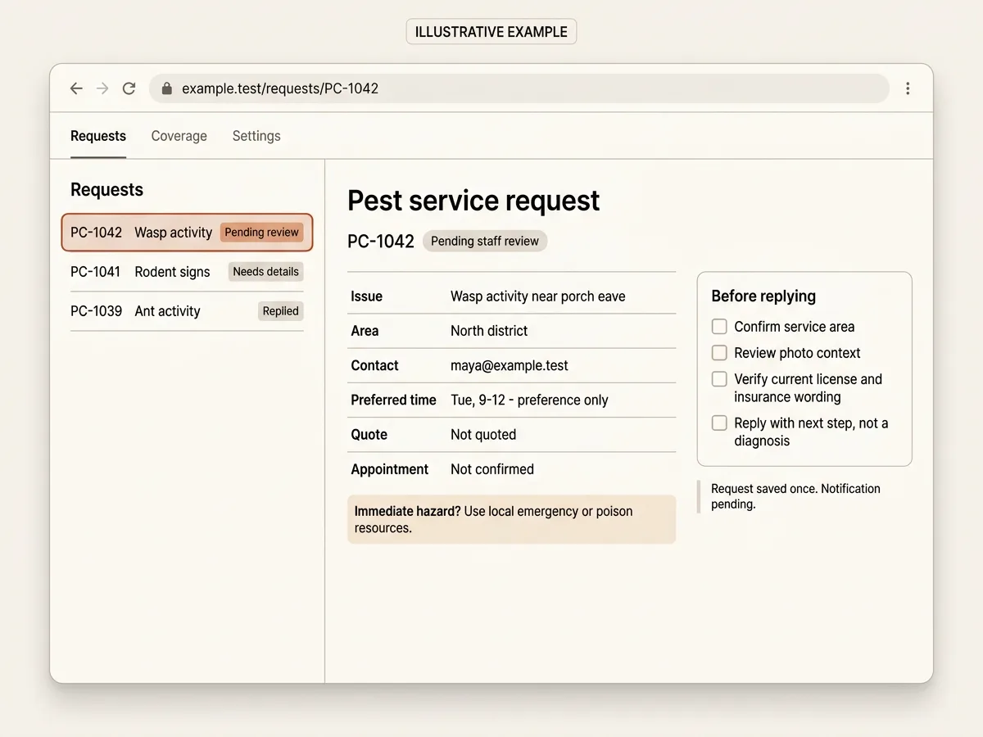Reload the page with the refresh icon
This screenshot has height=737, width=983.
click(129, 88)
